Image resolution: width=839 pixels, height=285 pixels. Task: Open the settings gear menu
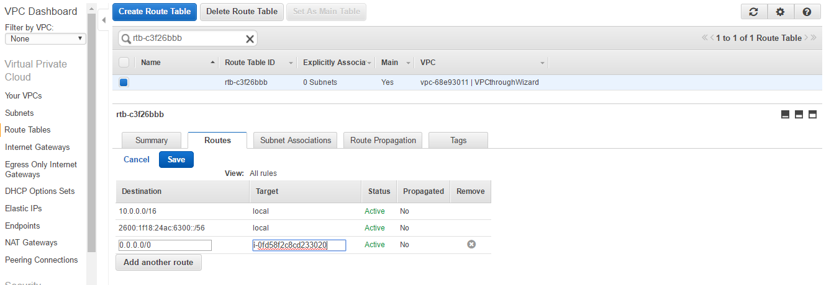pyautogui.click(x=781, y=12)
